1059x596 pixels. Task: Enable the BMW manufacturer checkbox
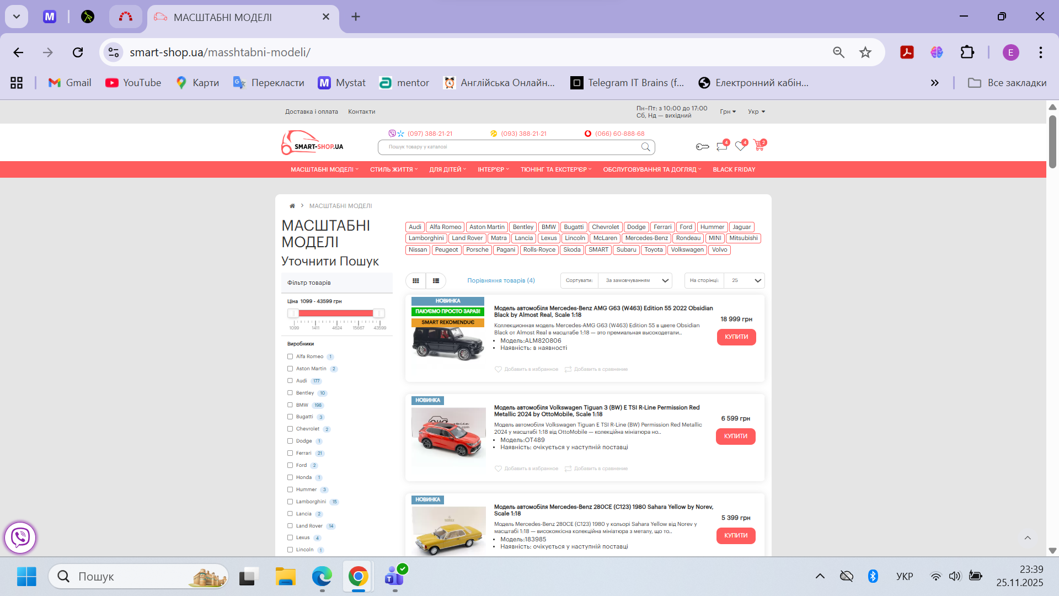click(x=290, y=405)
